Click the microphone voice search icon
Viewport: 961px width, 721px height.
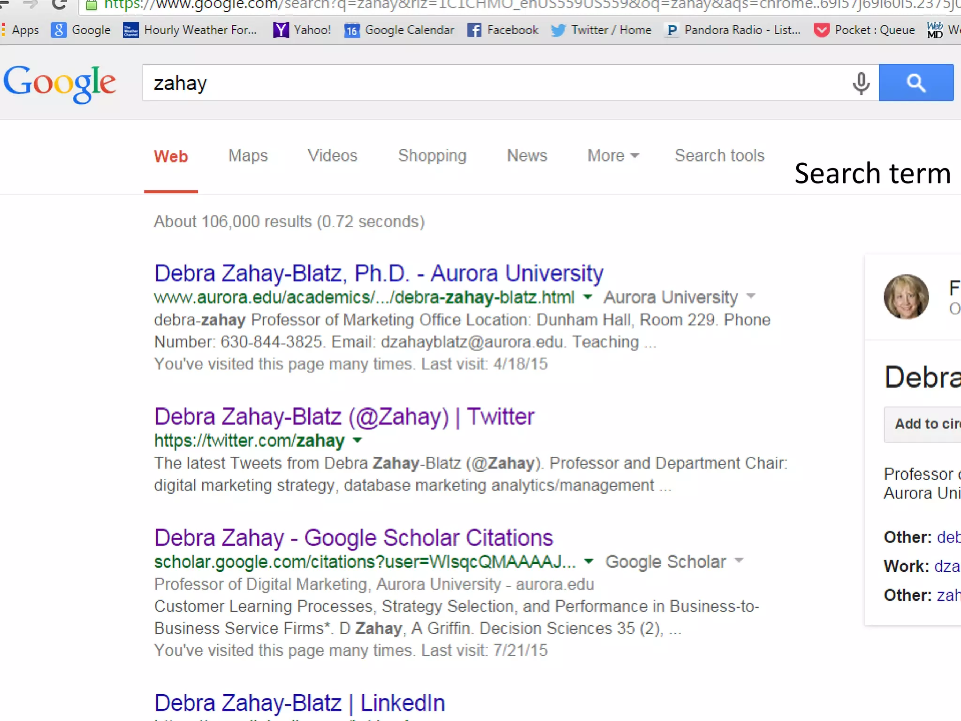point(861,83)
